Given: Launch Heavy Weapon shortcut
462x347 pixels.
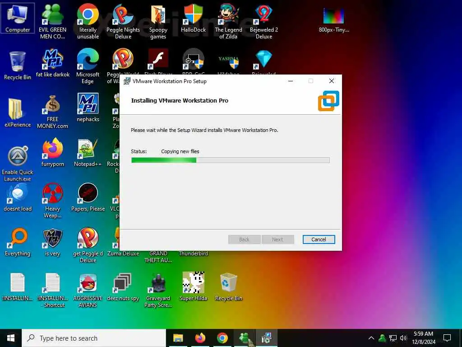Looking at the screenshot, I should (x=52, y=201).
